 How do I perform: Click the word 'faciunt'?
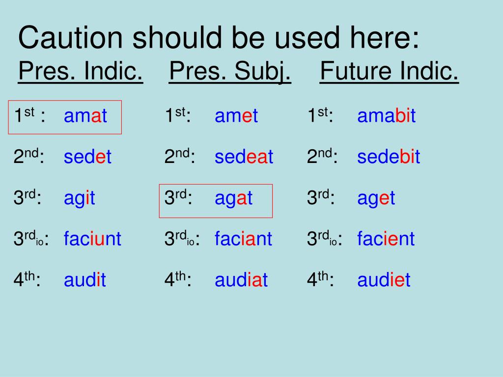coord(92,239)
